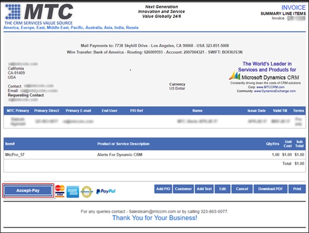Click the PayPal logo
309x233 pixels.
coord(106,191)
